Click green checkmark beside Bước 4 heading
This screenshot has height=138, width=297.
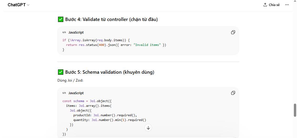tap(61, 19)
